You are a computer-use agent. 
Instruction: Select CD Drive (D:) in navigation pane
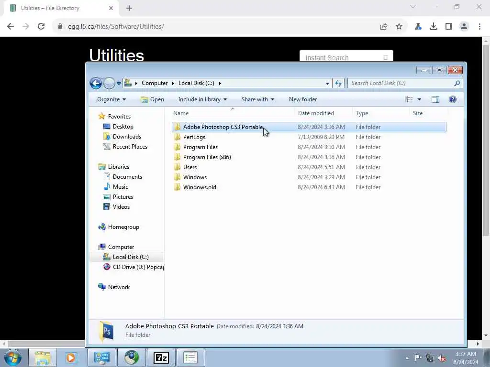[134, 267]
